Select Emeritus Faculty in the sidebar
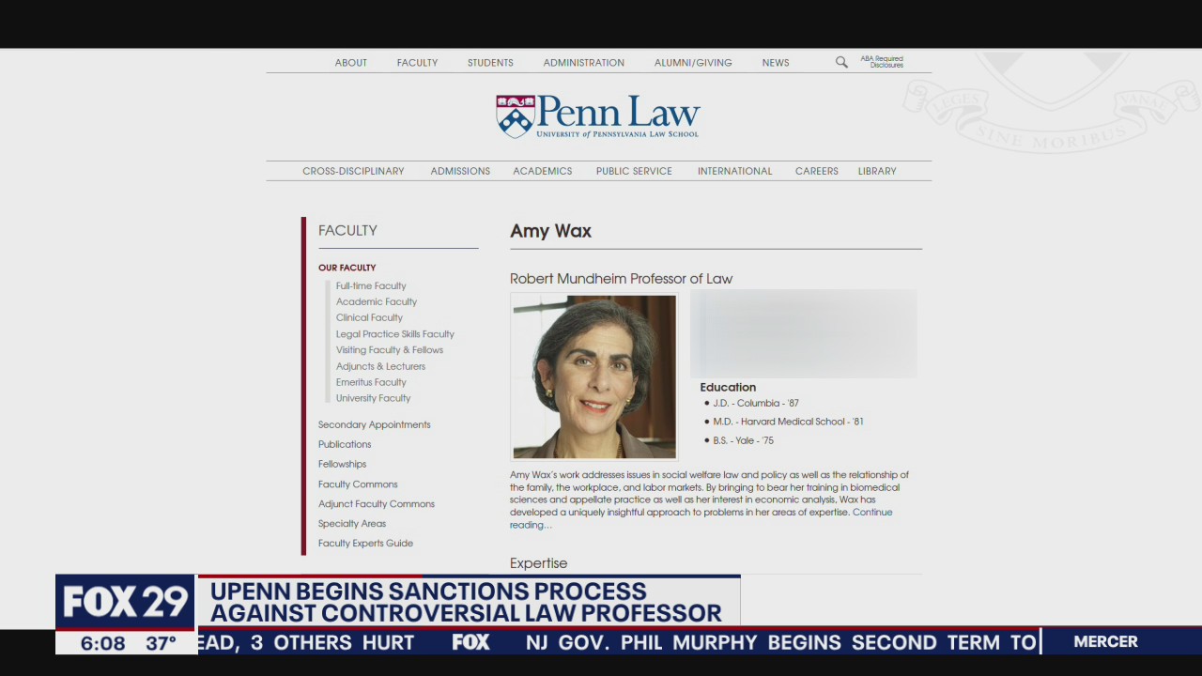The height and width of the screenshot is (676, 1202). (371, 382)
